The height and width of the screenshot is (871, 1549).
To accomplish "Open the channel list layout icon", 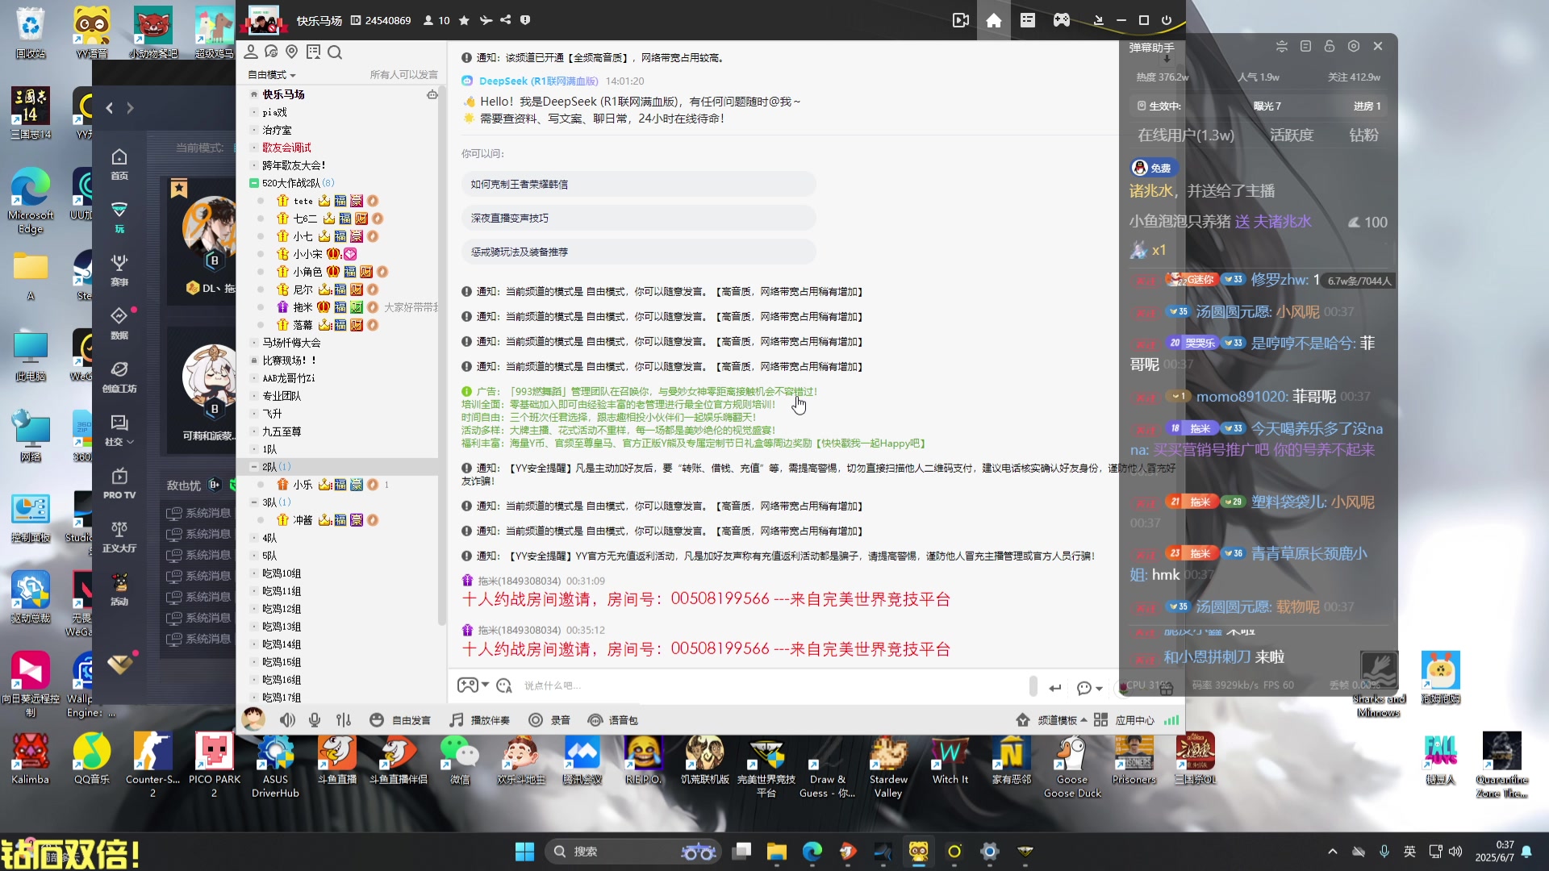I will (1028, 20).
